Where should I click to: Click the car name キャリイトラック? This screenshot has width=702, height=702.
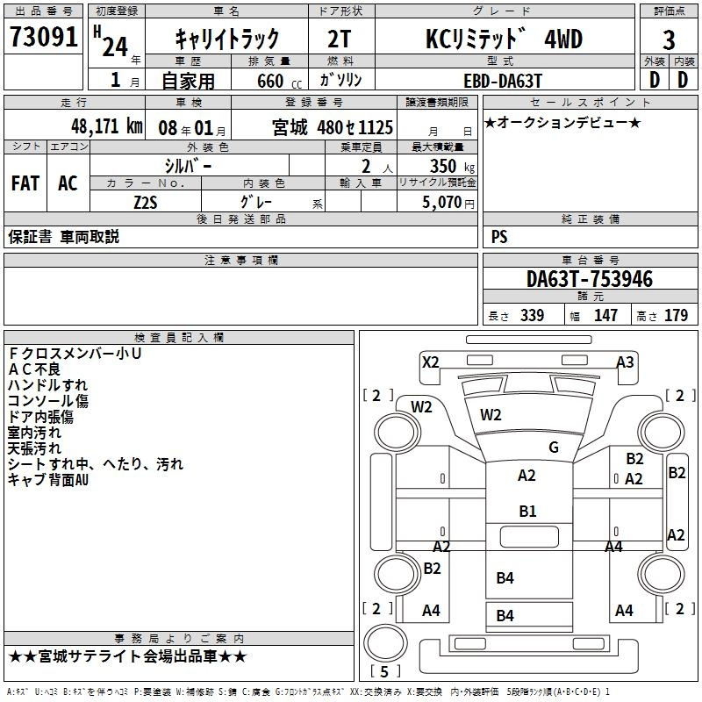tap(227, 39)
